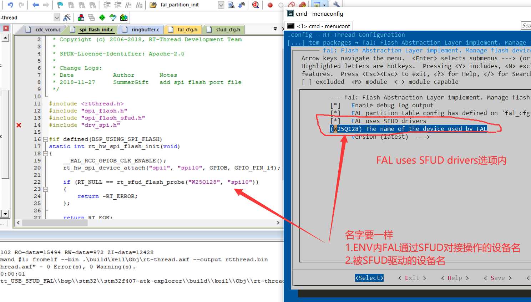Uncomment the selection with the uncomment icon
The width and height of the screenshot is (531, 302).
139,5
